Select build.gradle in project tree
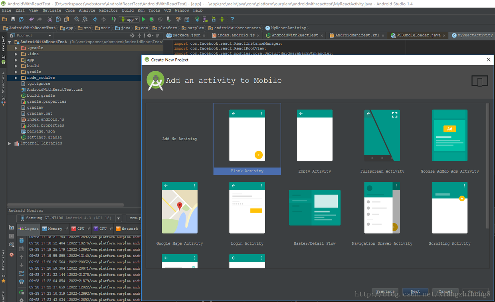 [x=41, y=95]
